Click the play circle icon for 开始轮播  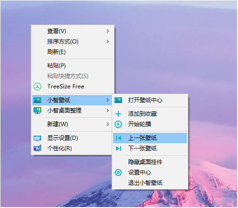tap(118, 124)
